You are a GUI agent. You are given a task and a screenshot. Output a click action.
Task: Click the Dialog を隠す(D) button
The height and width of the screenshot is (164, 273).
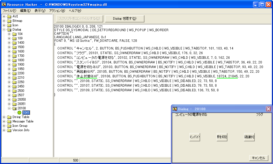125,19
